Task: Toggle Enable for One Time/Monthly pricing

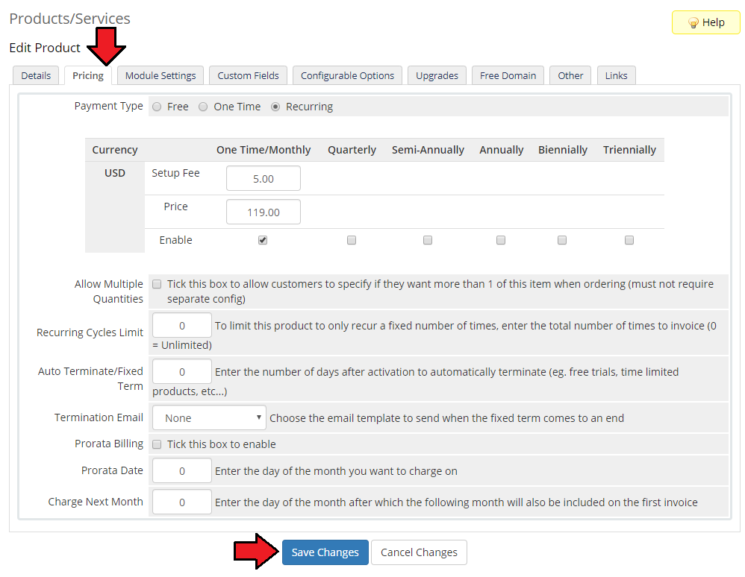Action: [263, 240]
